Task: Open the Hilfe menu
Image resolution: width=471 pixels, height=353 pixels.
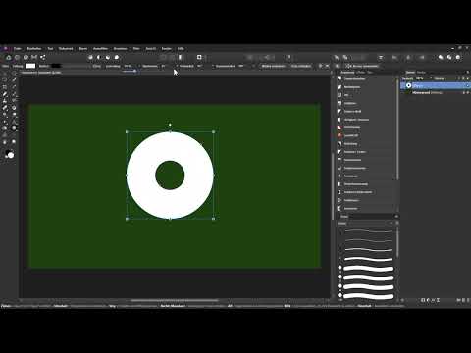Action: 181,49
